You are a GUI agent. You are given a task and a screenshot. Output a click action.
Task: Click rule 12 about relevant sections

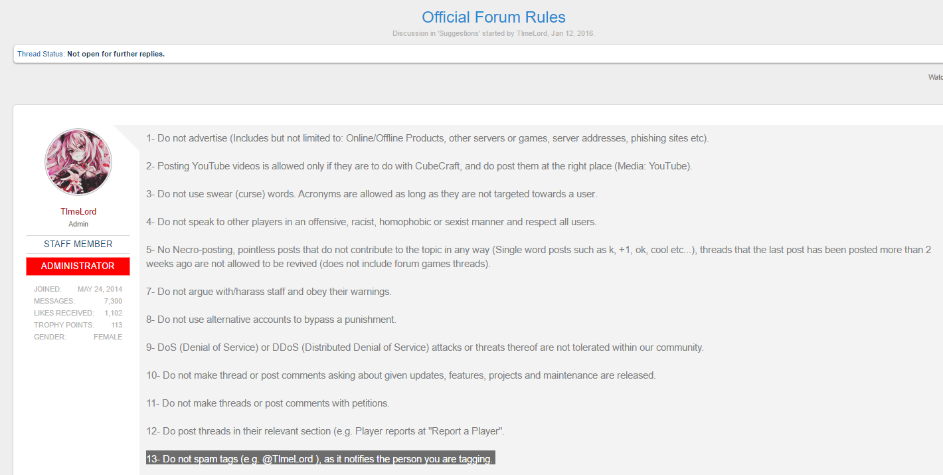[325, 431]
